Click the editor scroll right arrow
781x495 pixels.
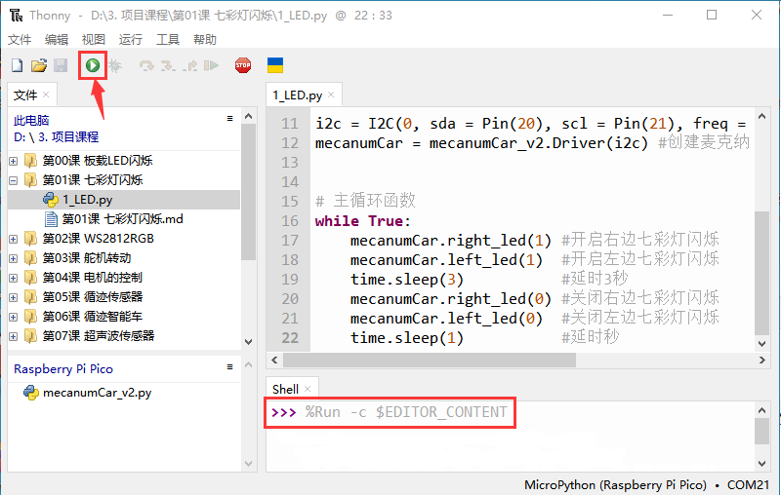761,360
